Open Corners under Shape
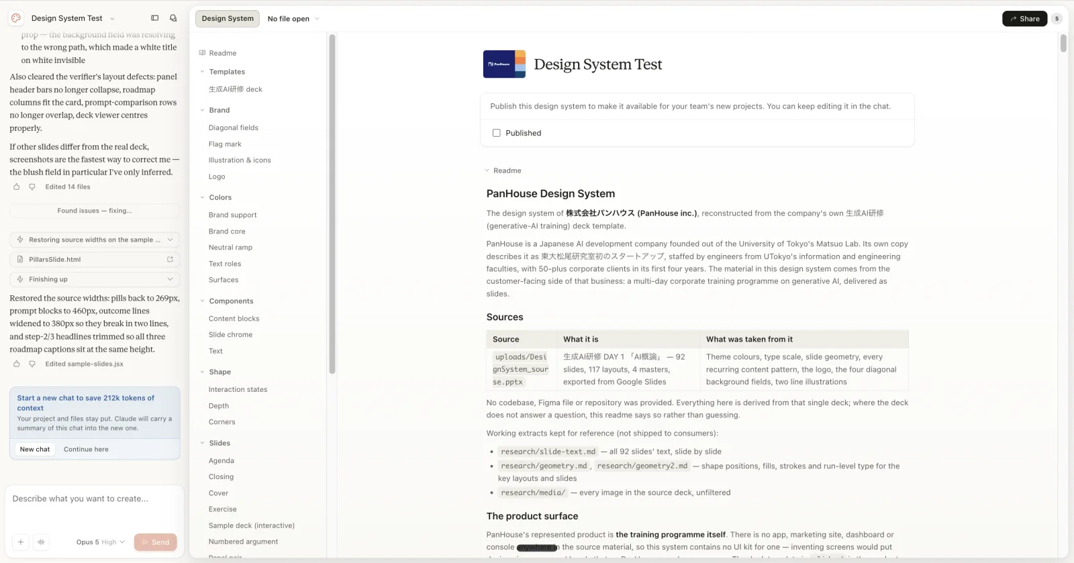This screenshot has width=1074, height=563. [222, 422]
